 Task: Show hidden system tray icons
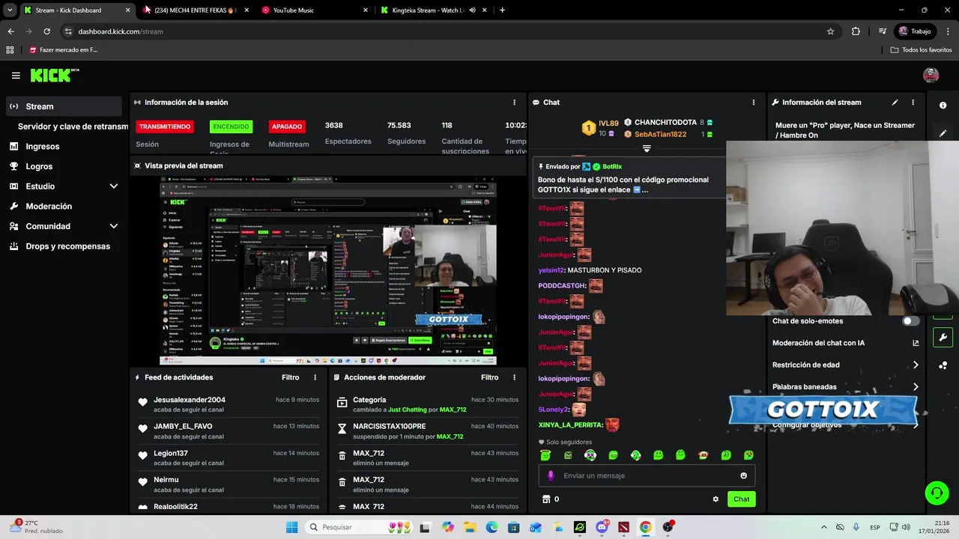point(824,527)
